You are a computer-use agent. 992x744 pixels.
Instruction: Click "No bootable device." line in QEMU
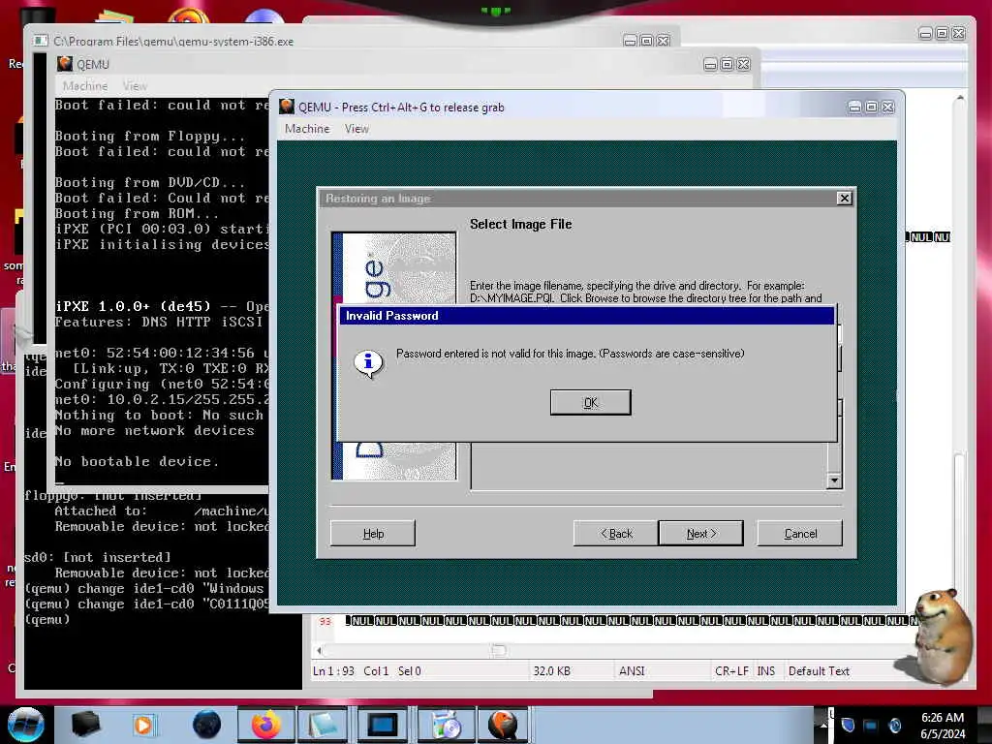pyautogui.click(x=136, y=461)
